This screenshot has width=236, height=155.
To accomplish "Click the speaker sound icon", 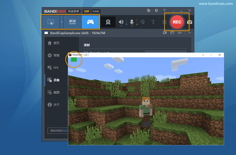I will 121,22.
